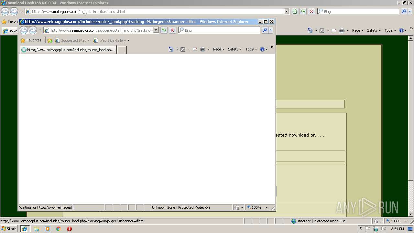414x233 pixels.
Task: Open Chrome from taskbar
Action: coord(59,229)
